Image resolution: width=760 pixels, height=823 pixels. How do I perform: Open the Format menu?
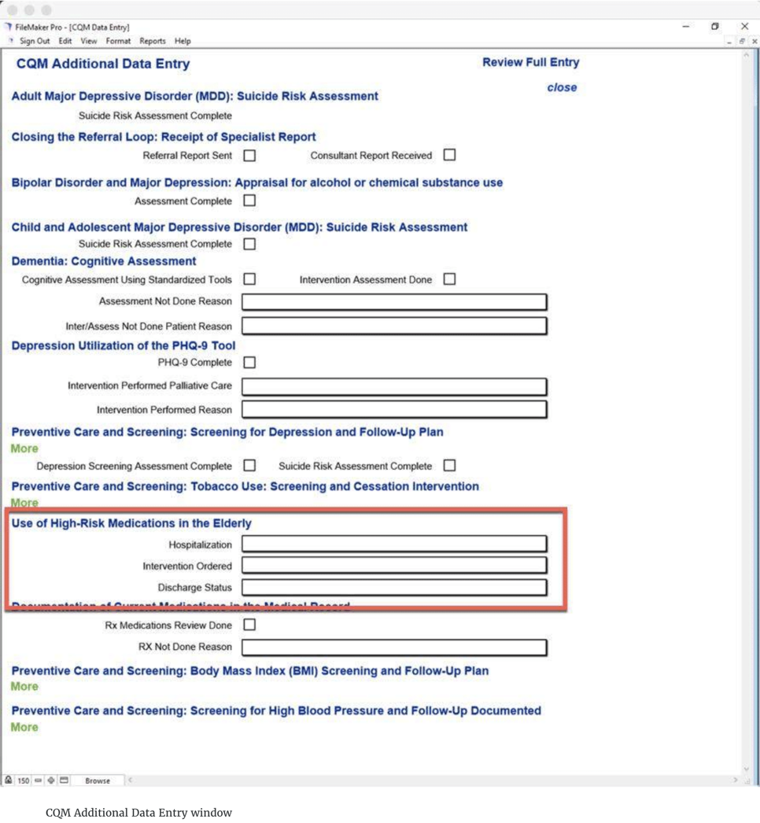click(118, 41)
